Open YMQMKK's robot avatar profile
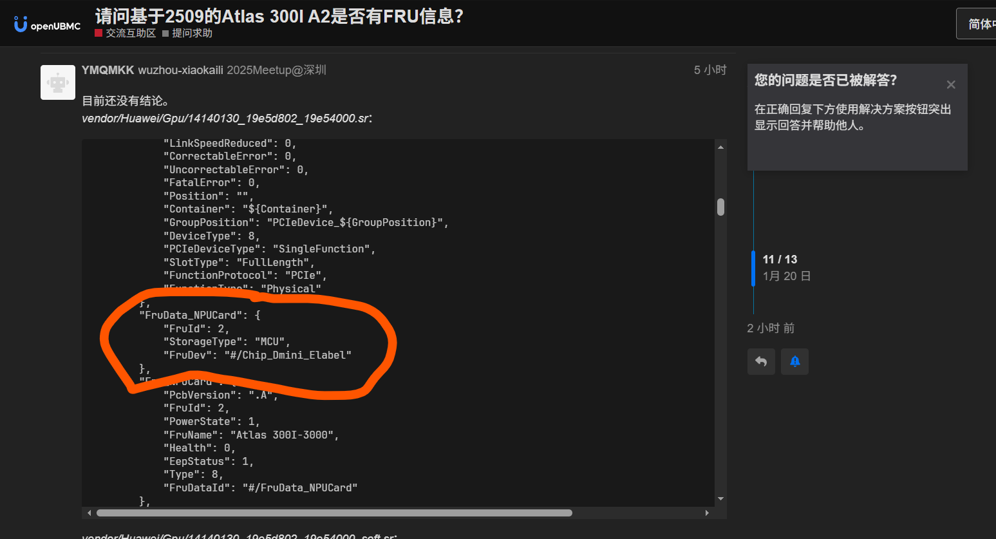The image size is (996, 539). [x=58, y=82]
